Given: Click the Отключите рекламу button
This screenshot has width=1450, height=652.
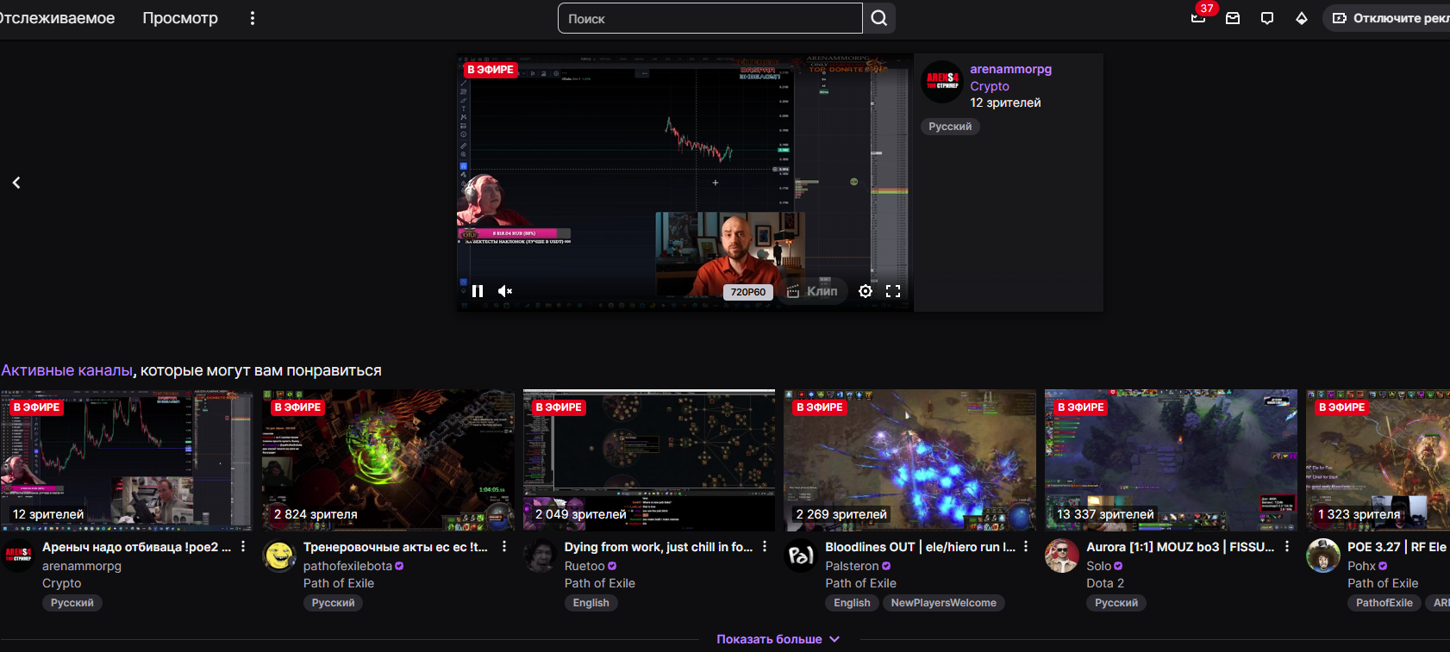Looking at the screenshot, I should click(x=1388, y=18).
